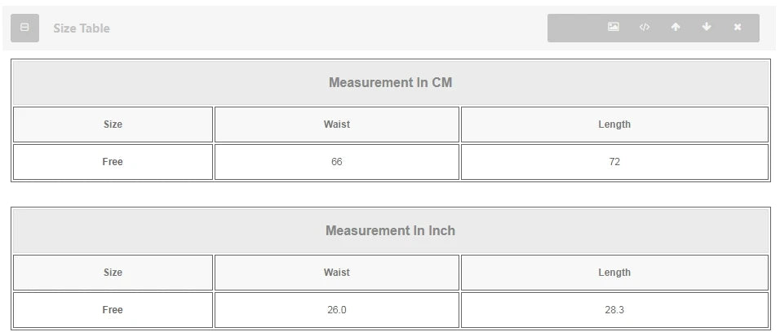Select the length value 28.3 cell
This screenshot has height=332, width=780.
614,310
